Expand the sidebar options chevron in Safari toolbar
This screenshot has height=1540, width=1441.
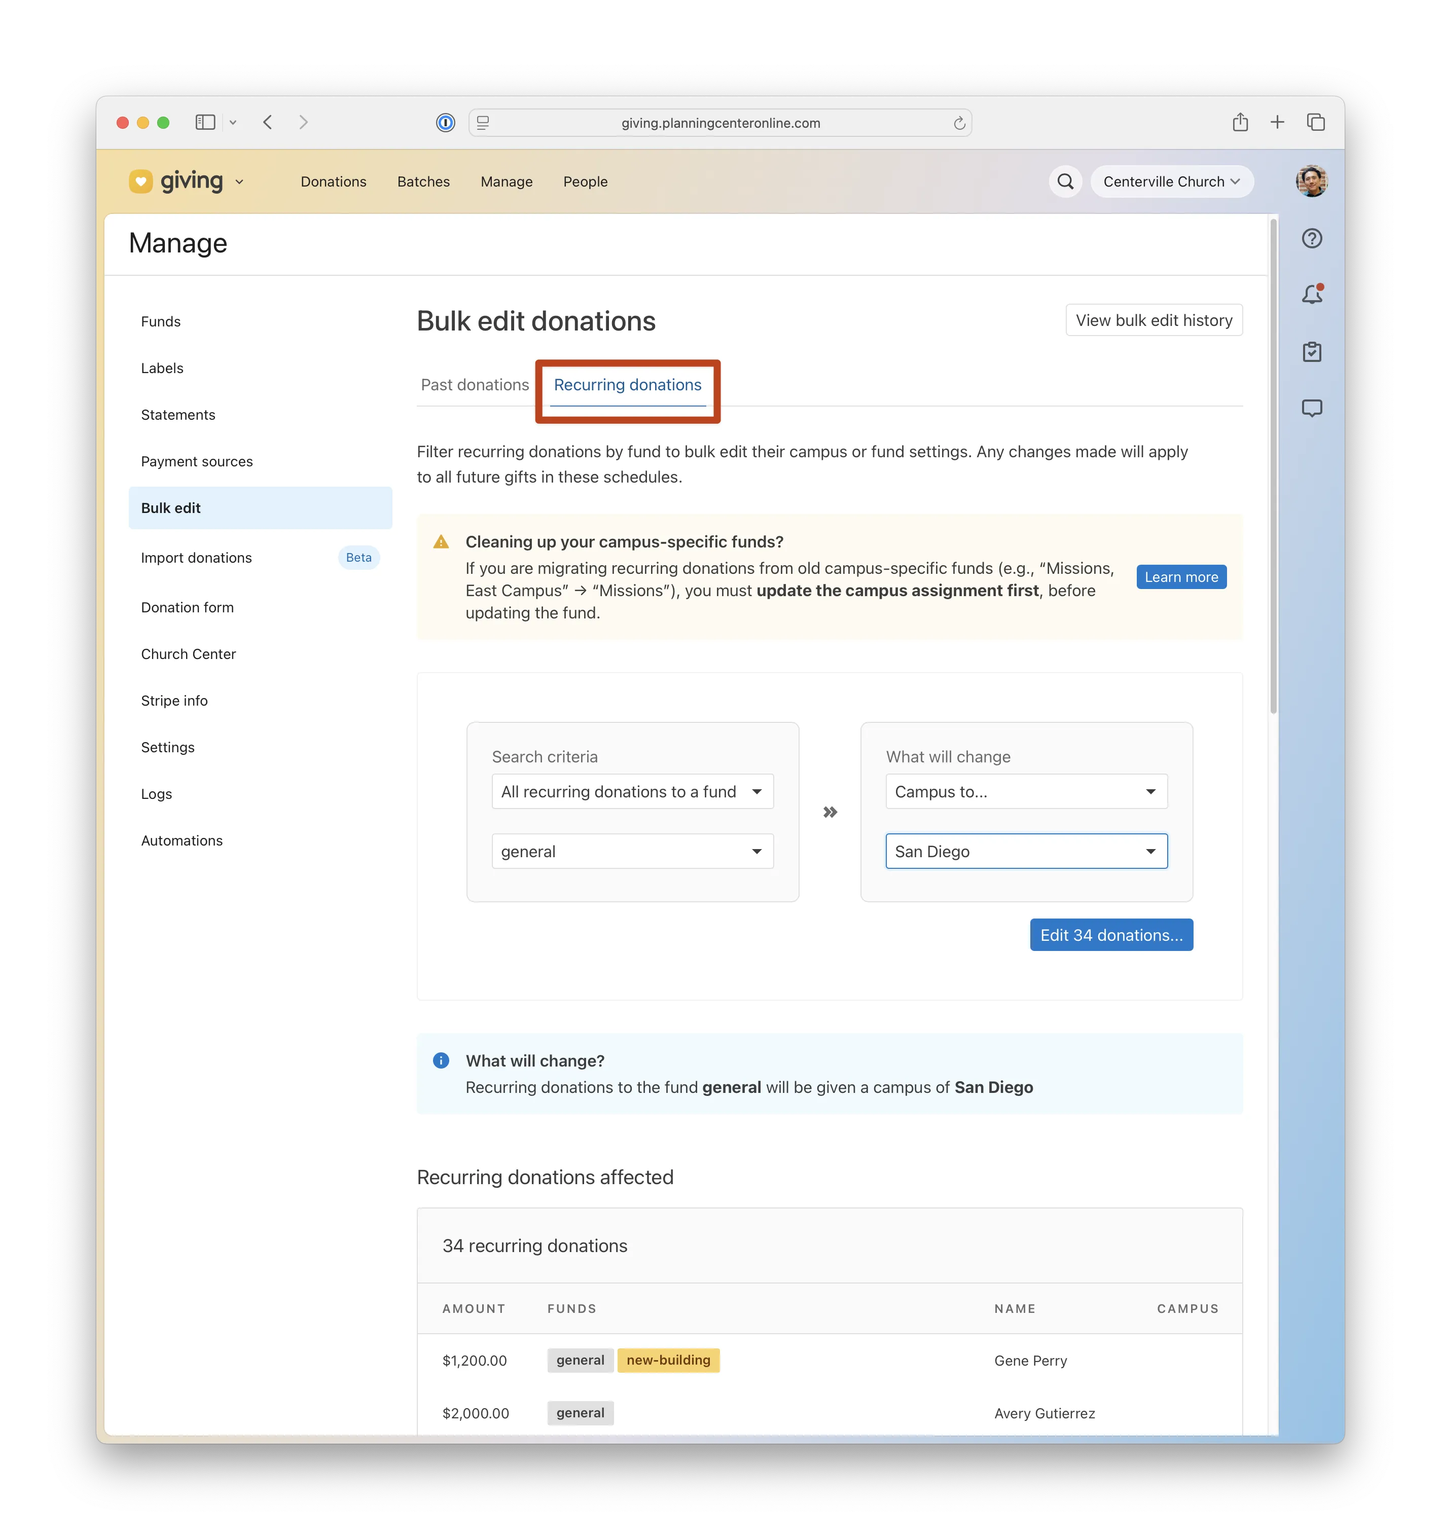[232, 122]
